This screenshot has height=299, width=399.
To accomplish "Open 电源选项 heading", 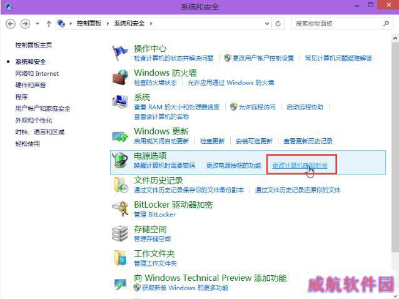I will (150, 156).
